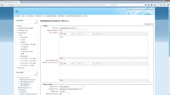Open paragraph format dropdown in feedback editor

pyautogui.click(x=67, y=64)
